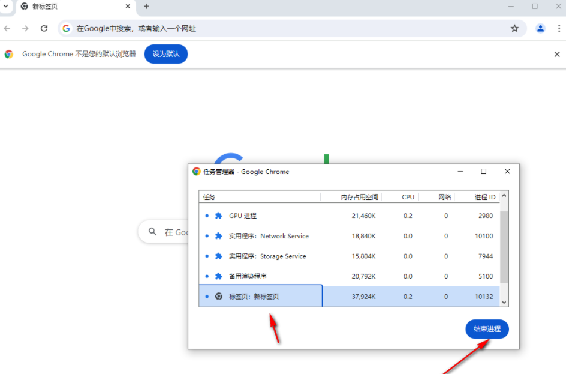The height and width of the screenshot is (374, 566).
Task: Select the 新标签页 tab
Action: pyautogui.click(x=76, y=7)
